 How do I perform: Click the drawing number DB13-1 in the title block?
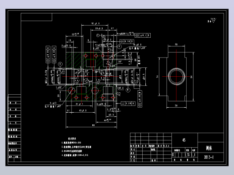(x=209, y=157)
